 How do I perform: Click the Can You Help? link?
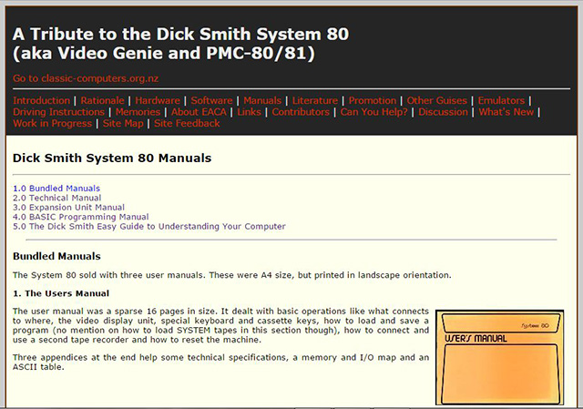(x=373, y=112)
